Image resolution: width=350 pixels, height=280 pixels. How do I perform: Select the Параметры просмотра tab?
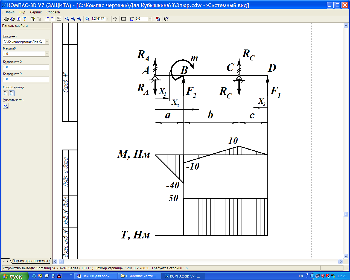click(x=31, y=261)
